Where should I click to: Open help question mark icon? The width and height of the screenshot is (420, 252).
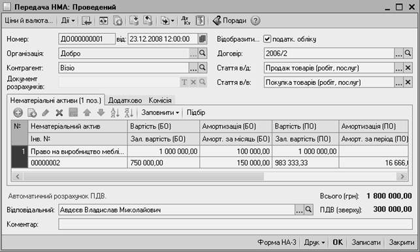(255, 21)
